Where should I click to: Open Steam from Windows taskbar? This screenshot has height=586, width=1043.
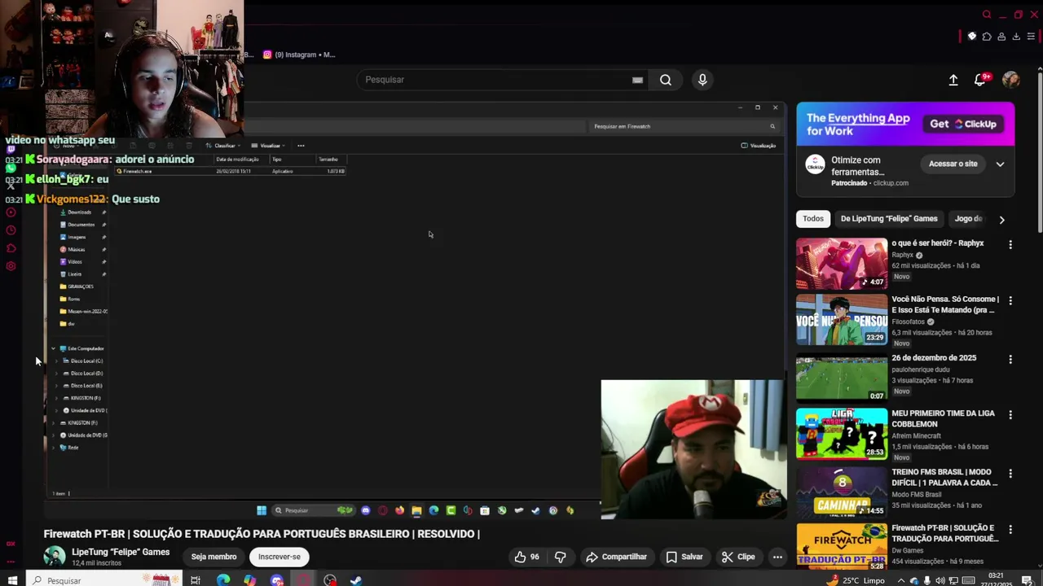tap(356, 580)
